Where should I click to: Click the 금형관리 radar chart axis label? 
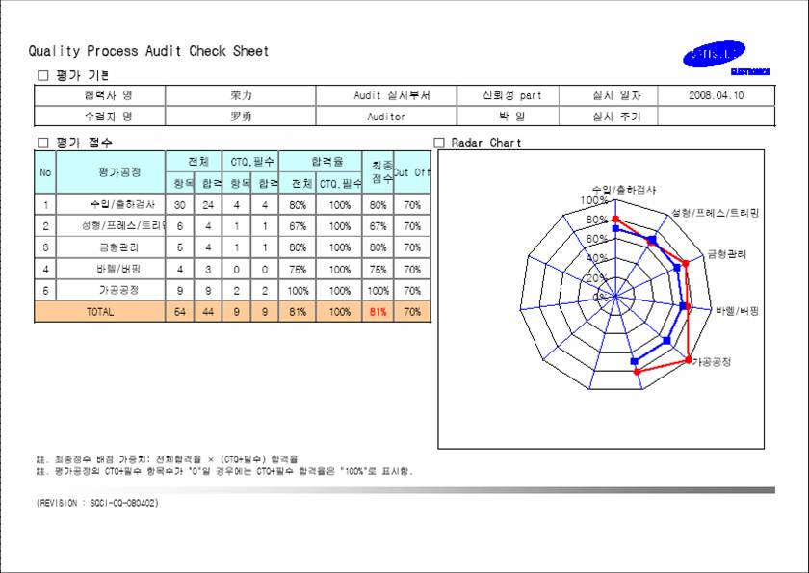(x=726, y=253)
